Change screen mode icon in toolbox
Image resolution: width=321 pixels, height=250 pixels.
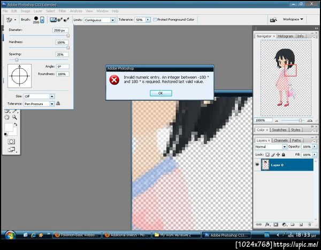pos(11,150)
